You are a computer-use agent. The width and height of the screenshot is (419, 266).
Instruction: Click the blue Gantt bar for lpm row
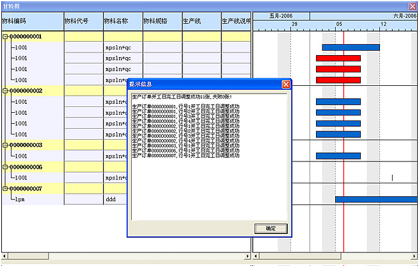tap(376, 199)
